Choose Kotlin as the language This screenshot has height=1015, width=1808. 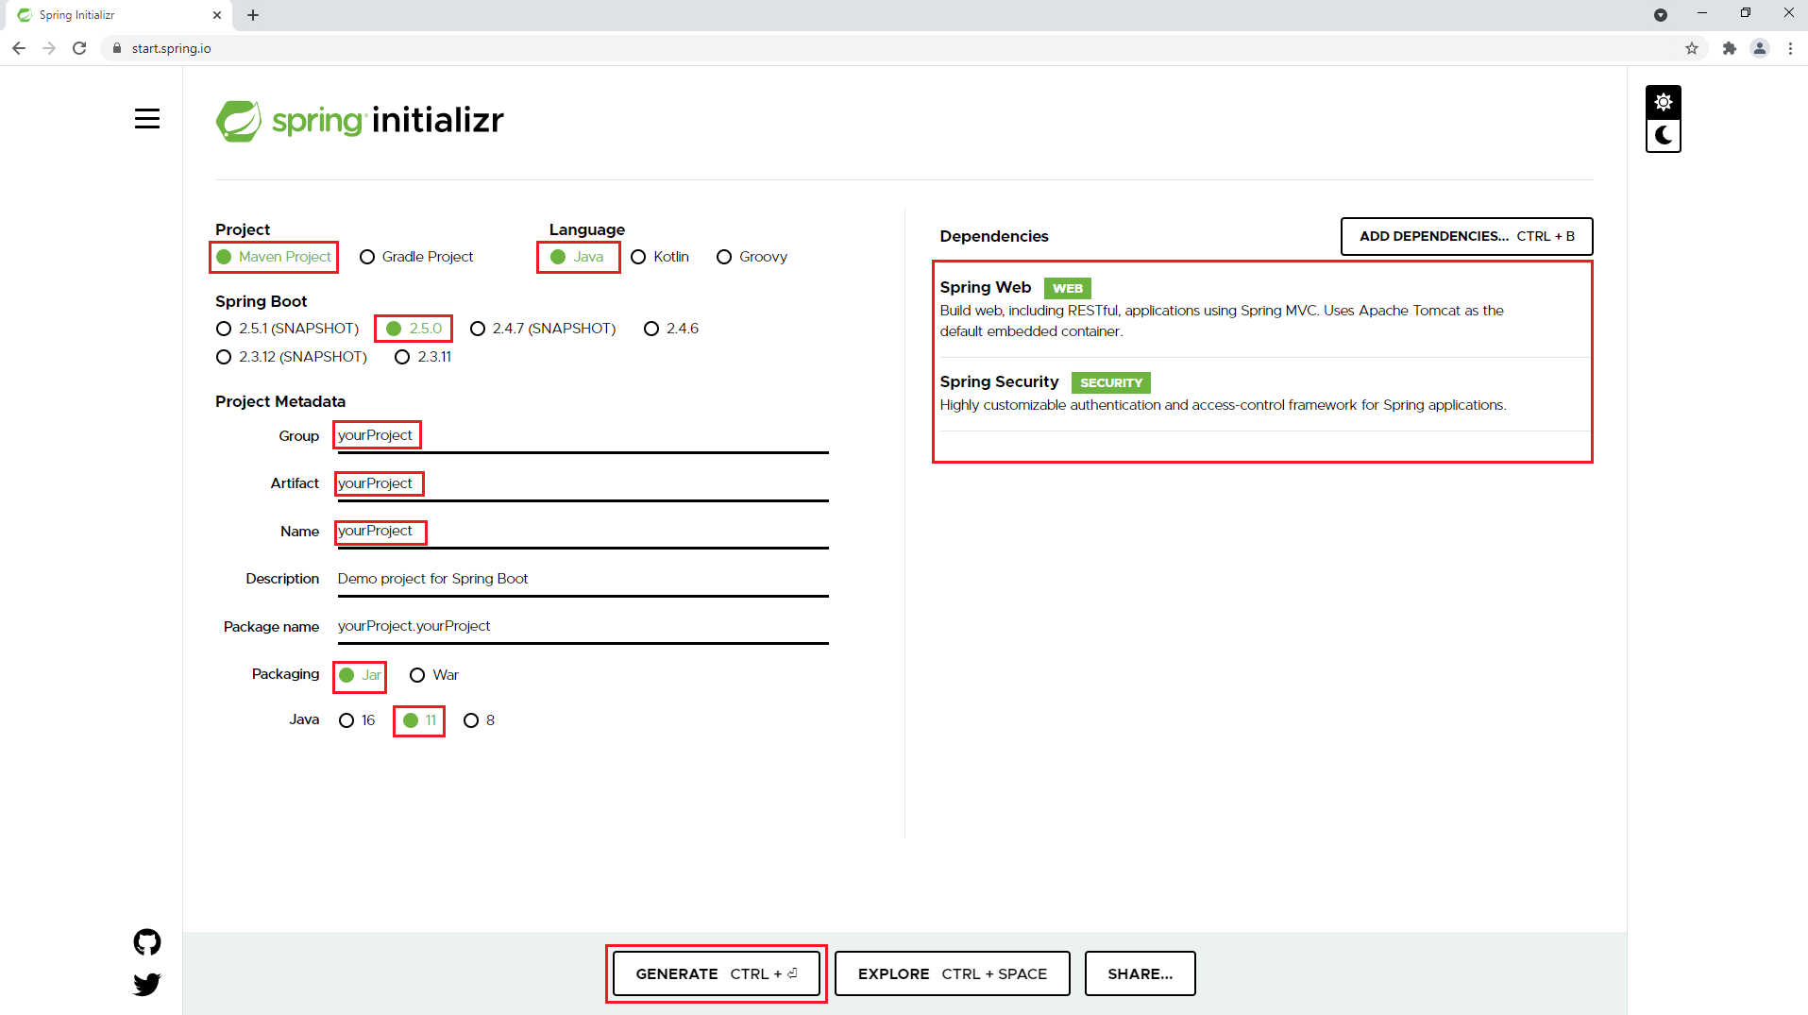(660, 257)
